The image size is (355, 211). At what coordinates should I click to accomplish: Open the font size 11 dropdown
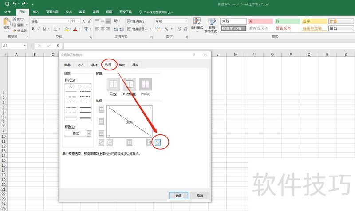(79, 21)
